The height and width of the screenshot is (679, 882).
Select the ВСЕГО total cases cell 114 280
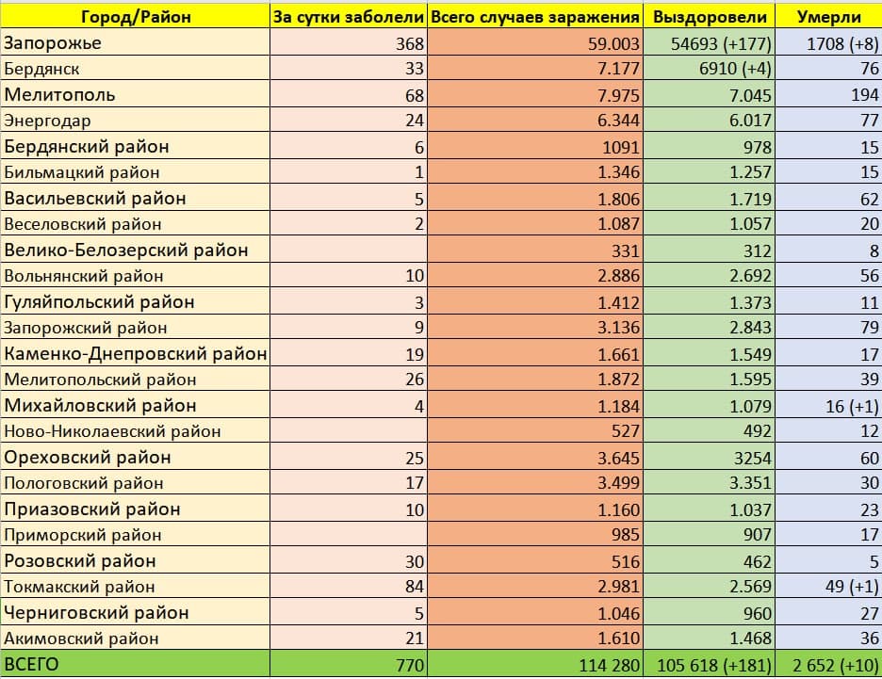tap(534, 665)
